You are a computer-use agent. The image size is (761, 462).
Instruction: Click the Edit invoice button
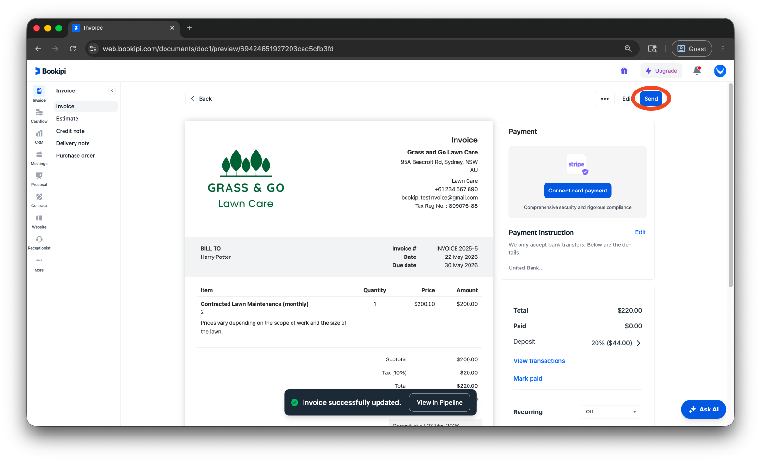[x=627, y=99]
